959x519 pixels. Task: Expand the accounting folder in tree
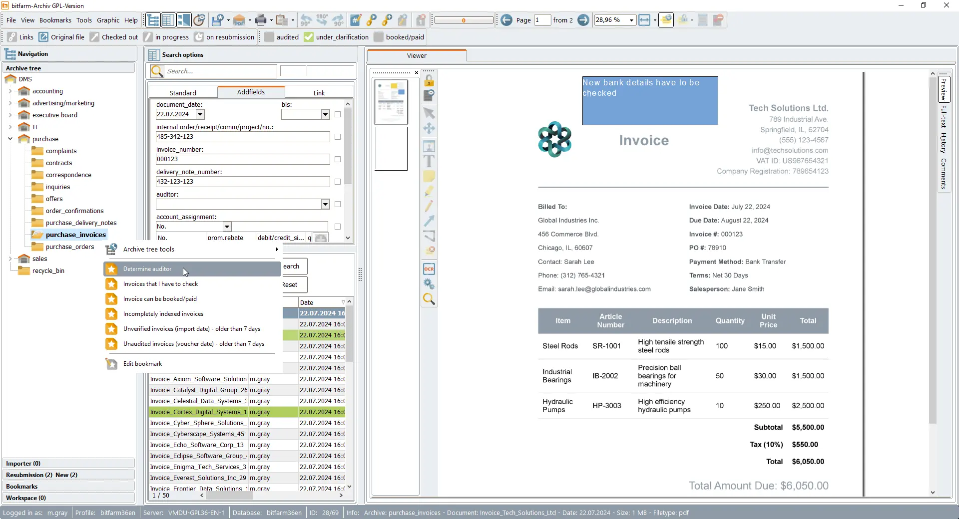click(10, 91)
